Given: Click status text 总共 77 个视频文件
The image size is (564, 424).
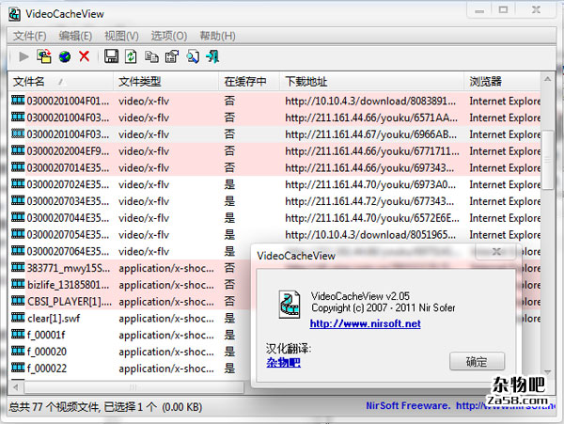Looking at the screenshot, I should coord(54,407).
